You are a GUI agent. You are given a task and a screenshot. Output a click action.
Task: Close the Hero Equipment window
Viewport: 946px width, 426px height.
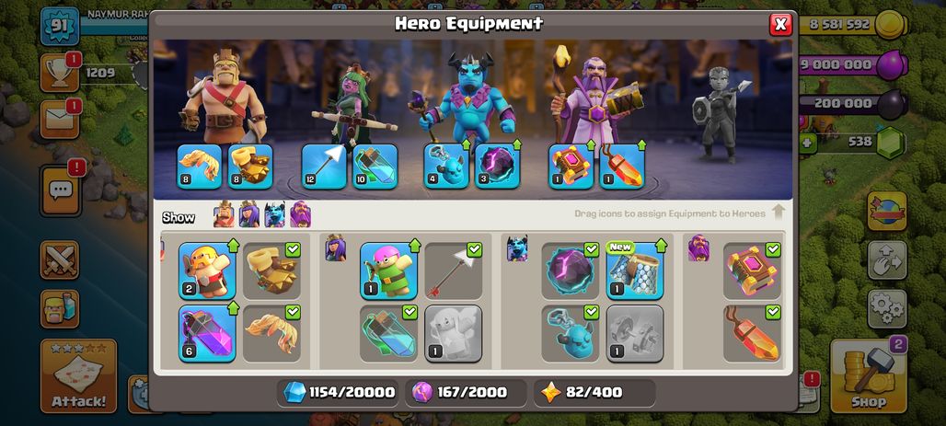780,24
